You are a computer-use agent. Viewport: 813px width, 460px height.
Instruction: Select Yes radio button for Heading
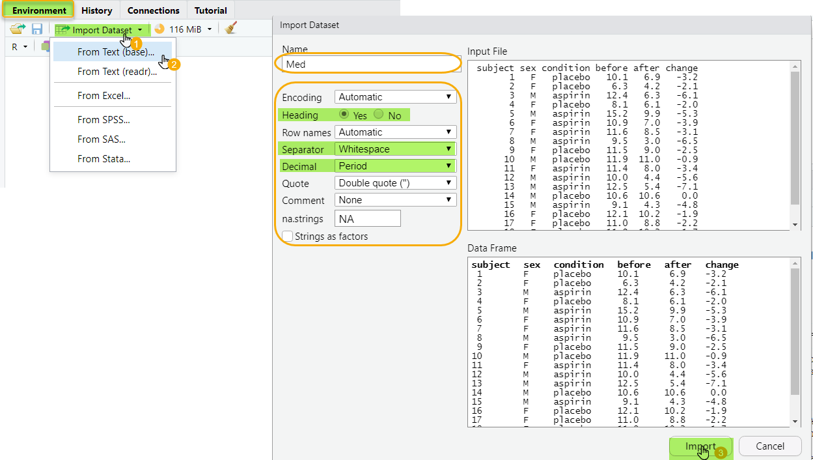[x=344, y=115]
